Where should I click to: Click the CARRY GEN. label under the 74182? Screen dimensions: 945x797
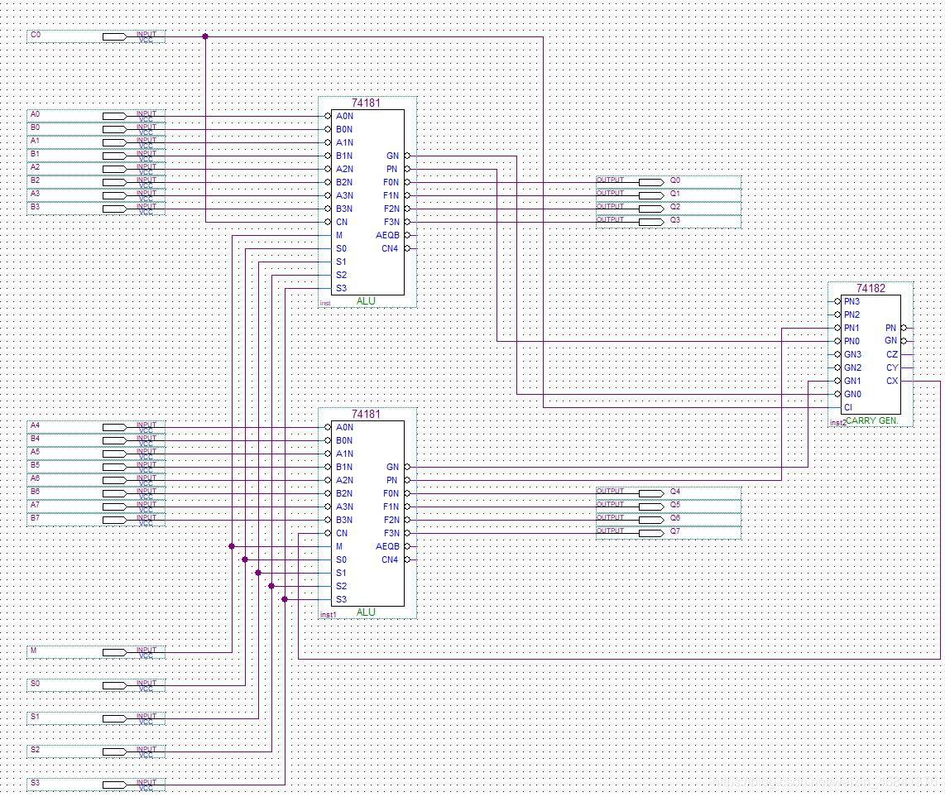coord(871,420)
